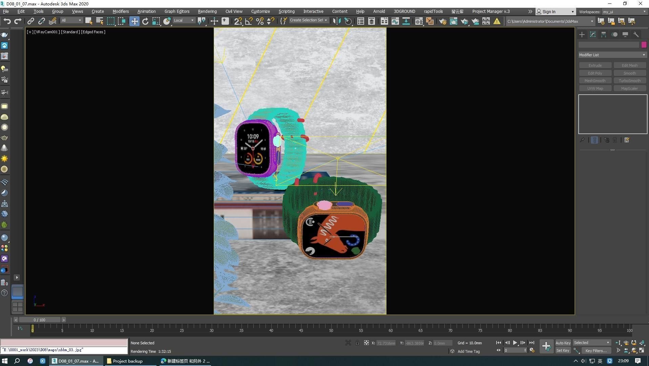649x366 pixels.
Task: Open Render Setup teapot-gear icon
Action: pos(443,21)
